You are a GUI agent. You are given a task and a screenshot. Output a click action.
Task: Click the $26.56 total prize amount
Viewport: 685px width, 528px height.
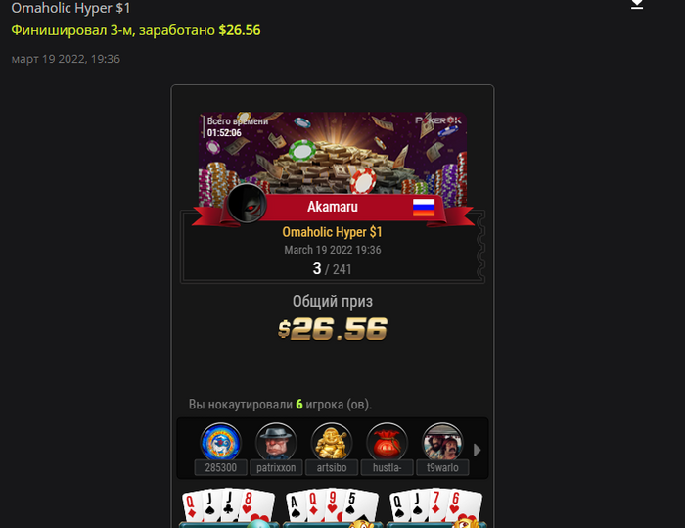click(x=333, y=329)
